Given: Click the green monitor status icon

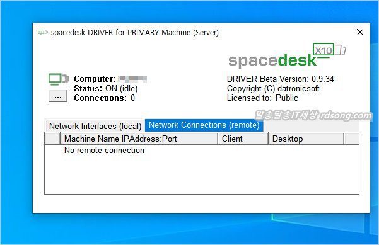Looking at the screenshot, I should coord(59,79).
